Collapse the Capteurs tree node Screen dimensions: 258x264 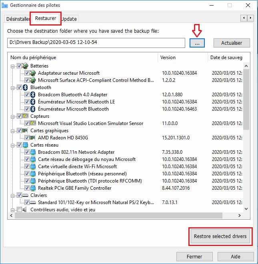pyautogui.click(x=12, y=117)
